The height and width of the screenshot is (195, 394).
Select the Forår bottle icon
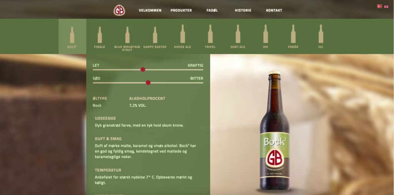click(293, 34)
